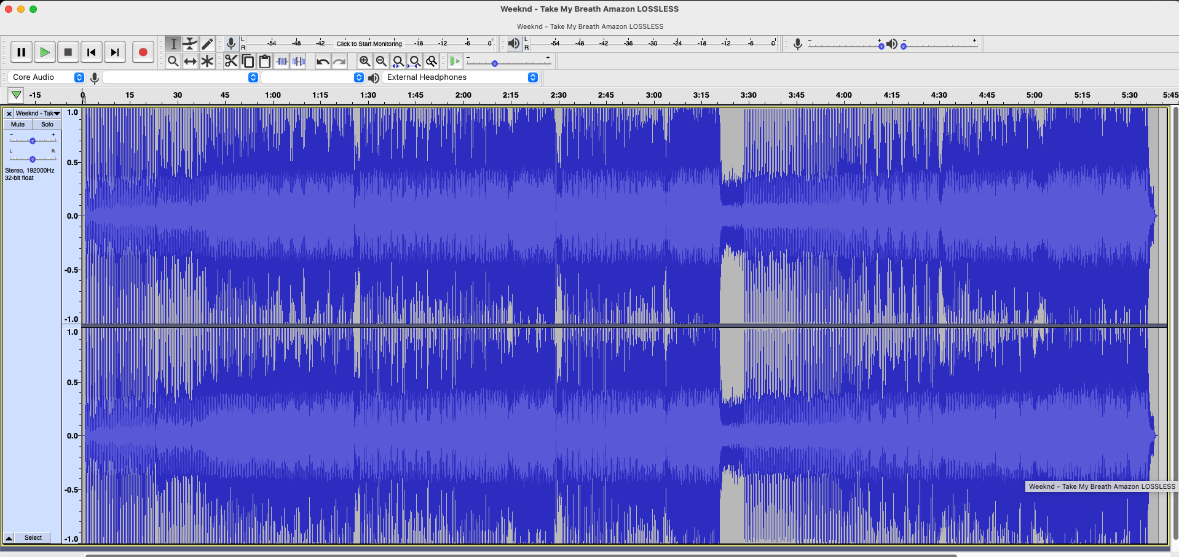Close the Weeknd track with X

(x=9, y=114)
